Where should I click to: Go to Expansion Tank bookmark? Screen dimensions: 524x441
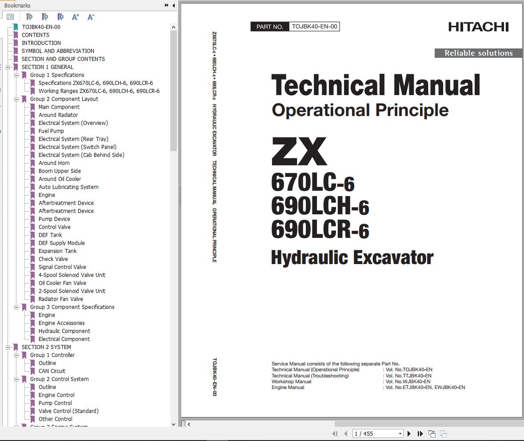tap(57, 252)
